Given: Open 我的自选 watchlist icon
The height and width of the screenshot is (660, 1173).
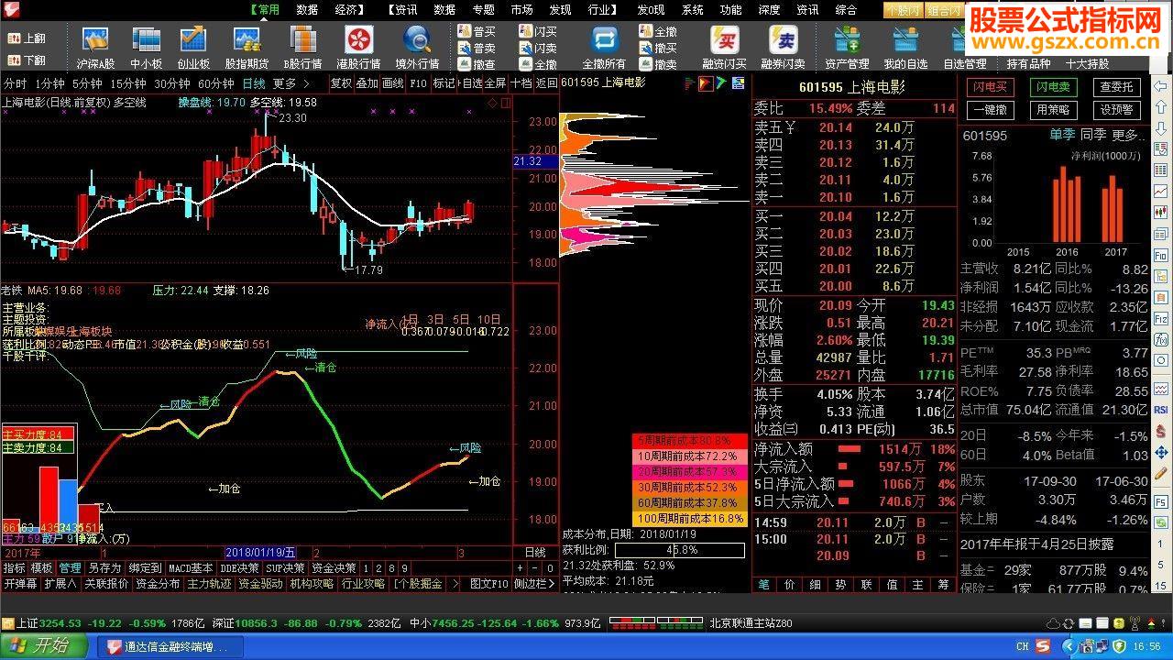Looking at the screenshot, I should click(905, 48).
